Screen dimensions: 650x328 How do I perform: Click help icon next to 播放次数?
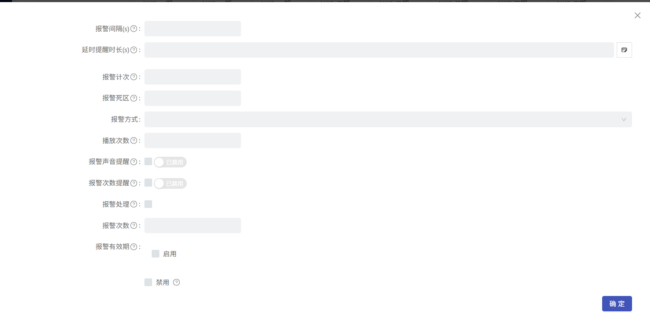click(x=134, y=141)
